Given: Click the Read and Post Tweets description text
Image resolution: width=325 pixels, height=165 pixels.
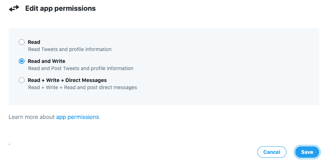Looking at the screenshot, I should [x=81, y=68].
